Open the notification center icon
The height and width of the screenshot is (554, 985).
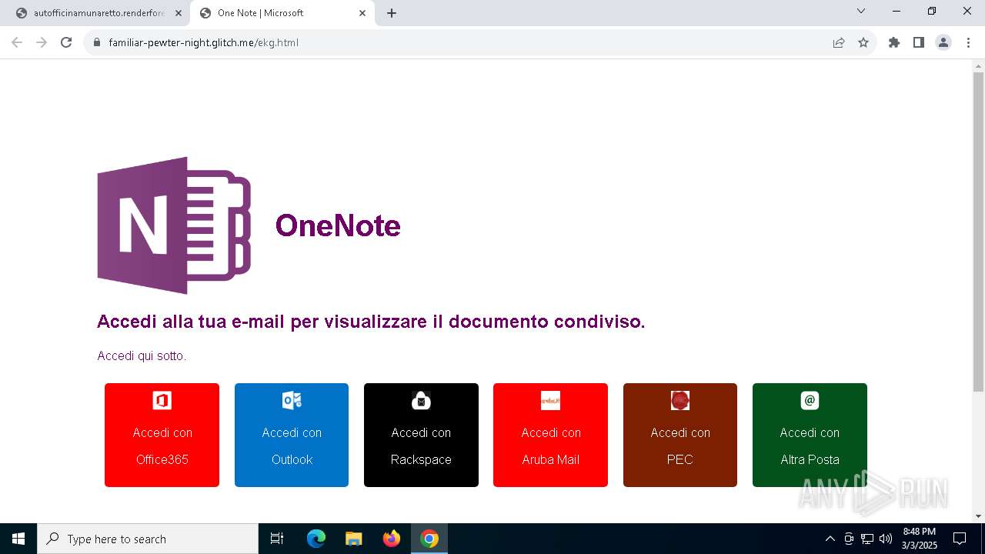pos(960,539)
